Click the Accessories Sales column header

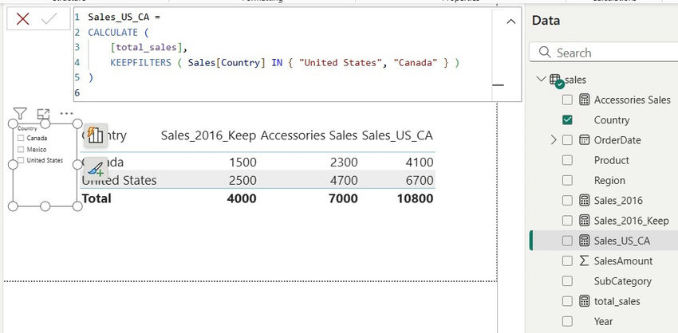309,135
